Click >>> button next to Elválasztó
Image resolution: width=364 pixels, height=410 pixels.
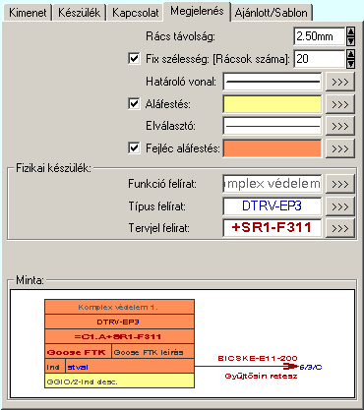click(x=340, y=126)
